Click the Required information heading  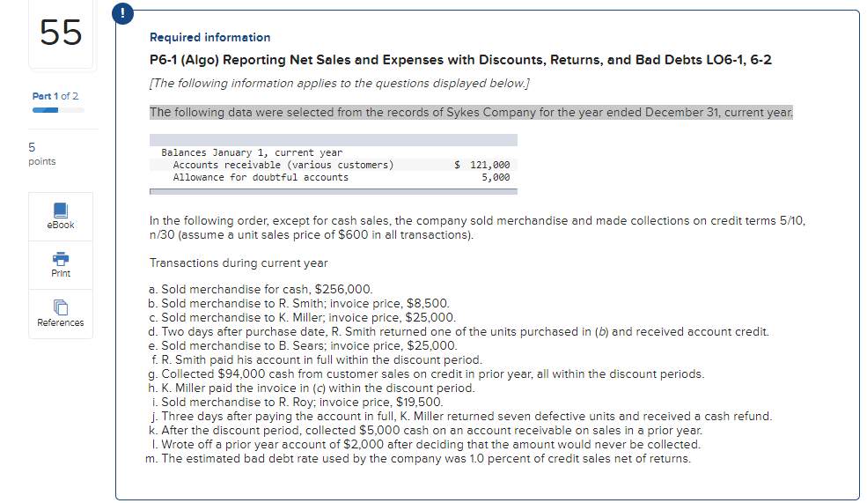coord(210,37)
